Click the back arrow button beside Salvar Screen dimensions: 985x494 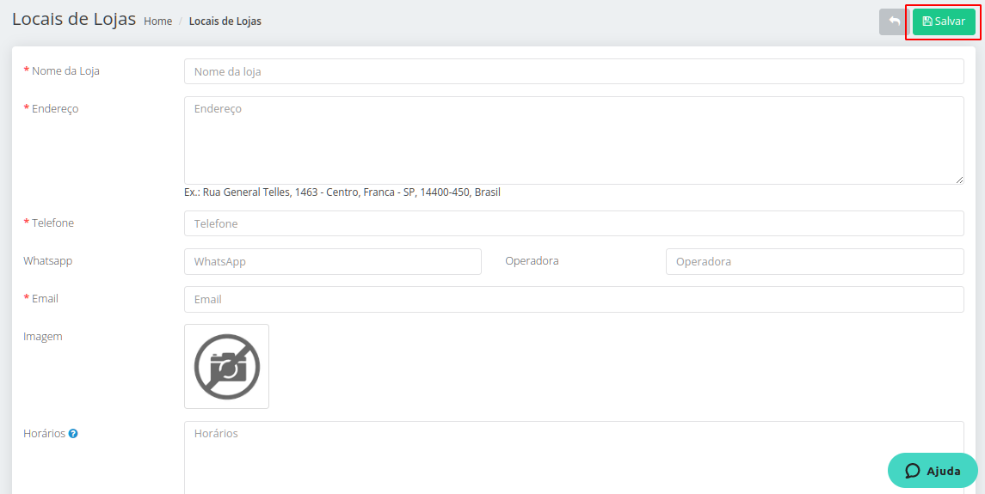click(894, 21)
